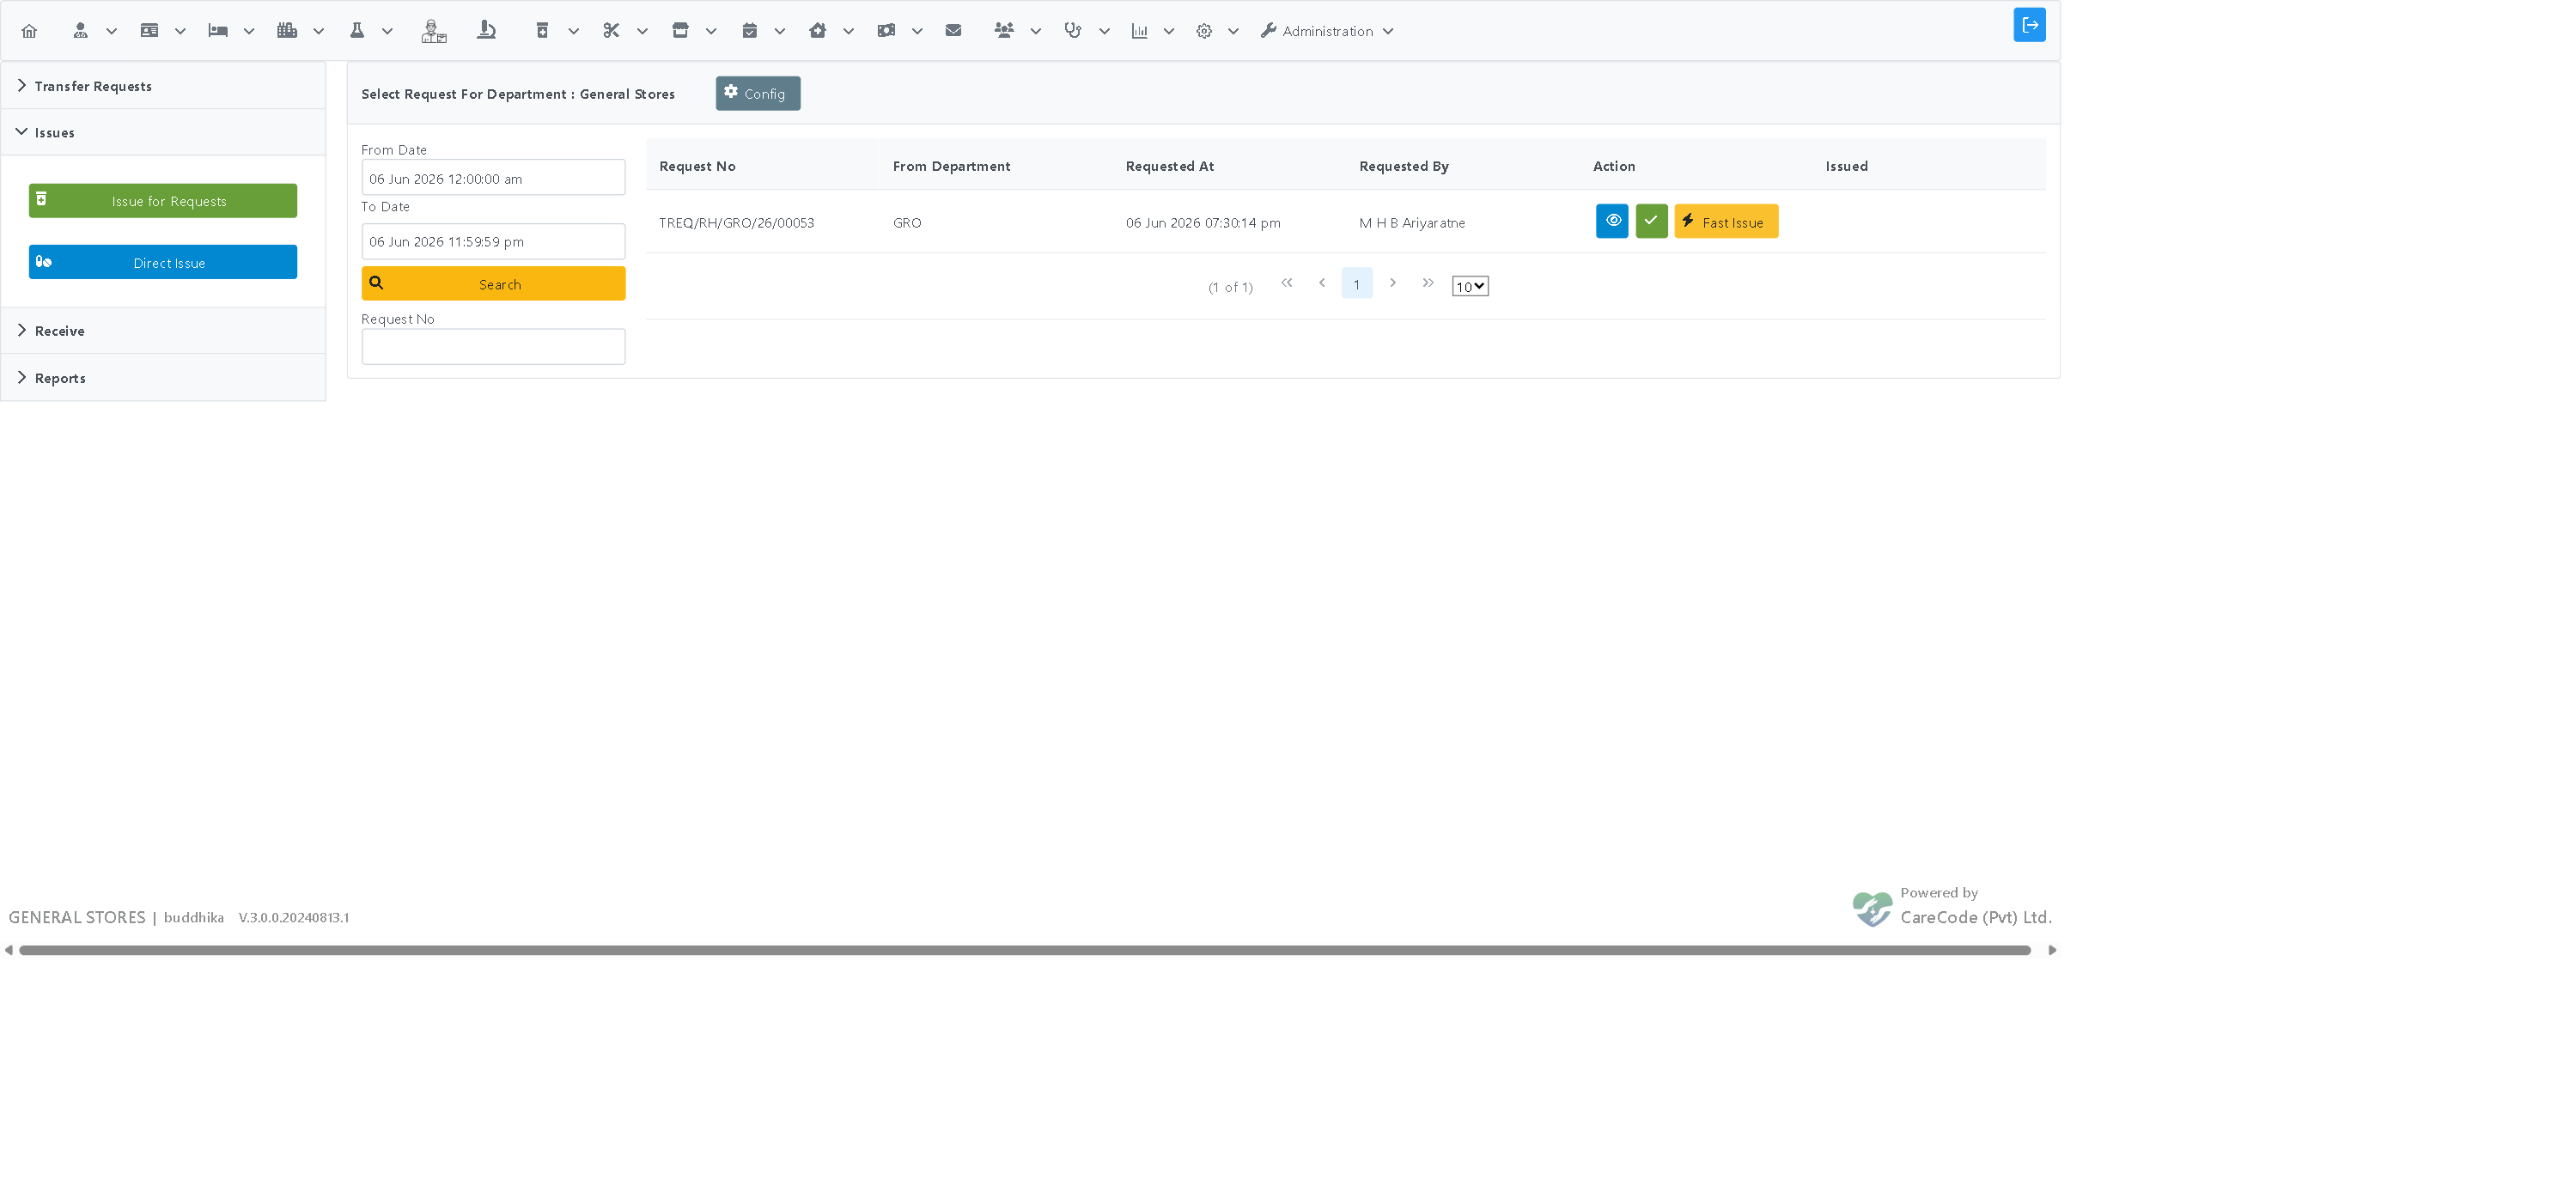2576x1198 pixels.
Task: Open the ID card menu icon
Action: click(149, 31)
